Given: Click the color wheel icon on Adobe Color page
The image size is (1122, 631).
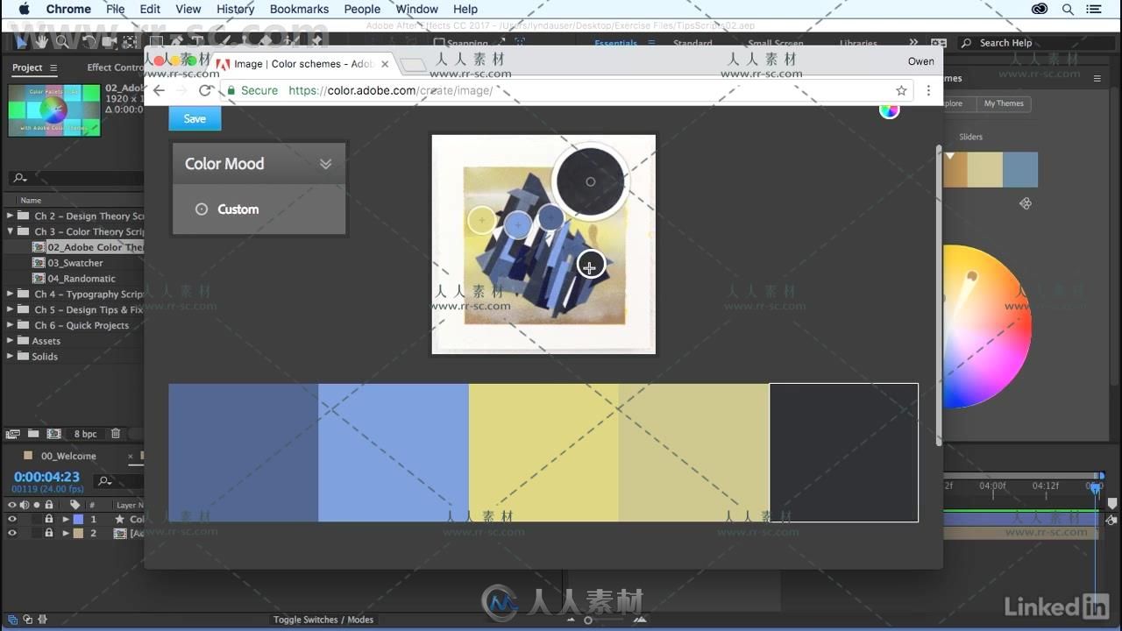Looking at the screenshot, I should tap(889, 110).
